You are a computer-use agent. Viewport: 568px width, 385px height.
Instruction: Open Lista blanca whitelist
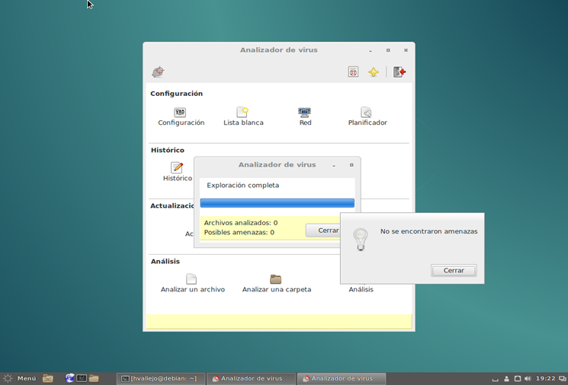(x=242, y=113)
